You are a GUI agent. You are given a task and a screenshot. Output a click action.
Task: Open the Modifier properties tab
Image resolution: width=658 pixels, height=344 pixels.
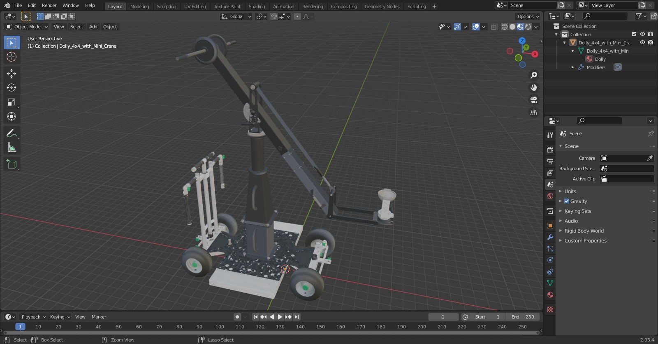[x=550, y=237]
